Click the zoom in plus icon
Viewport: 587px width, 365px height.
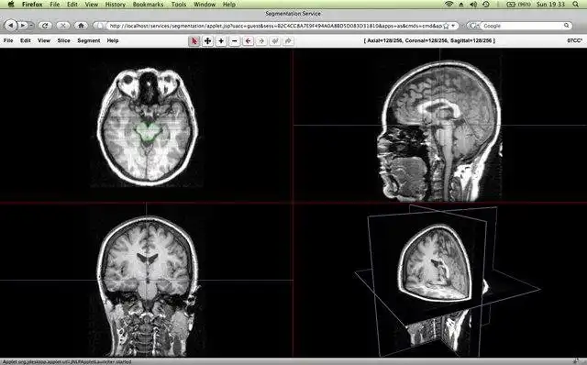coord(221,40)
